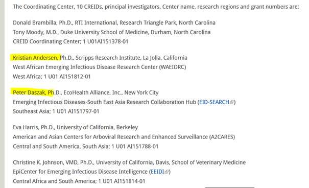Click the highlighted name Kristian Andersen
Screen dimensions: 309x188
pyautogui.click(x=35, y=58)
